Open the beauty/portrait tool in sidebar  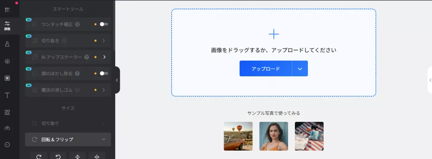pyautogui.click(x=8, y=44)
